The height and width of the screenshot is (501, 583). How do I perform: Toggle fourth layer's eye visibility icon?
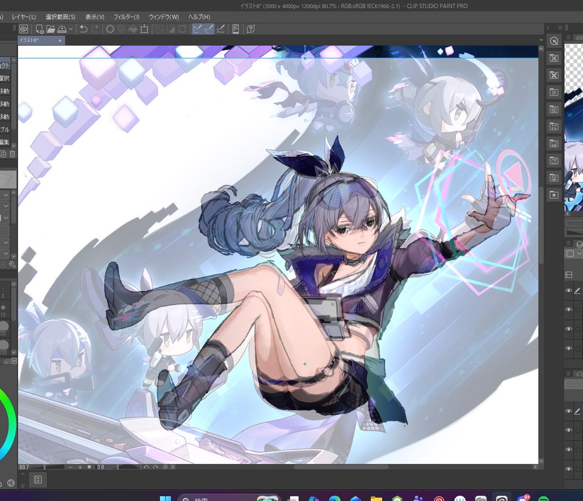click(568, 348)
